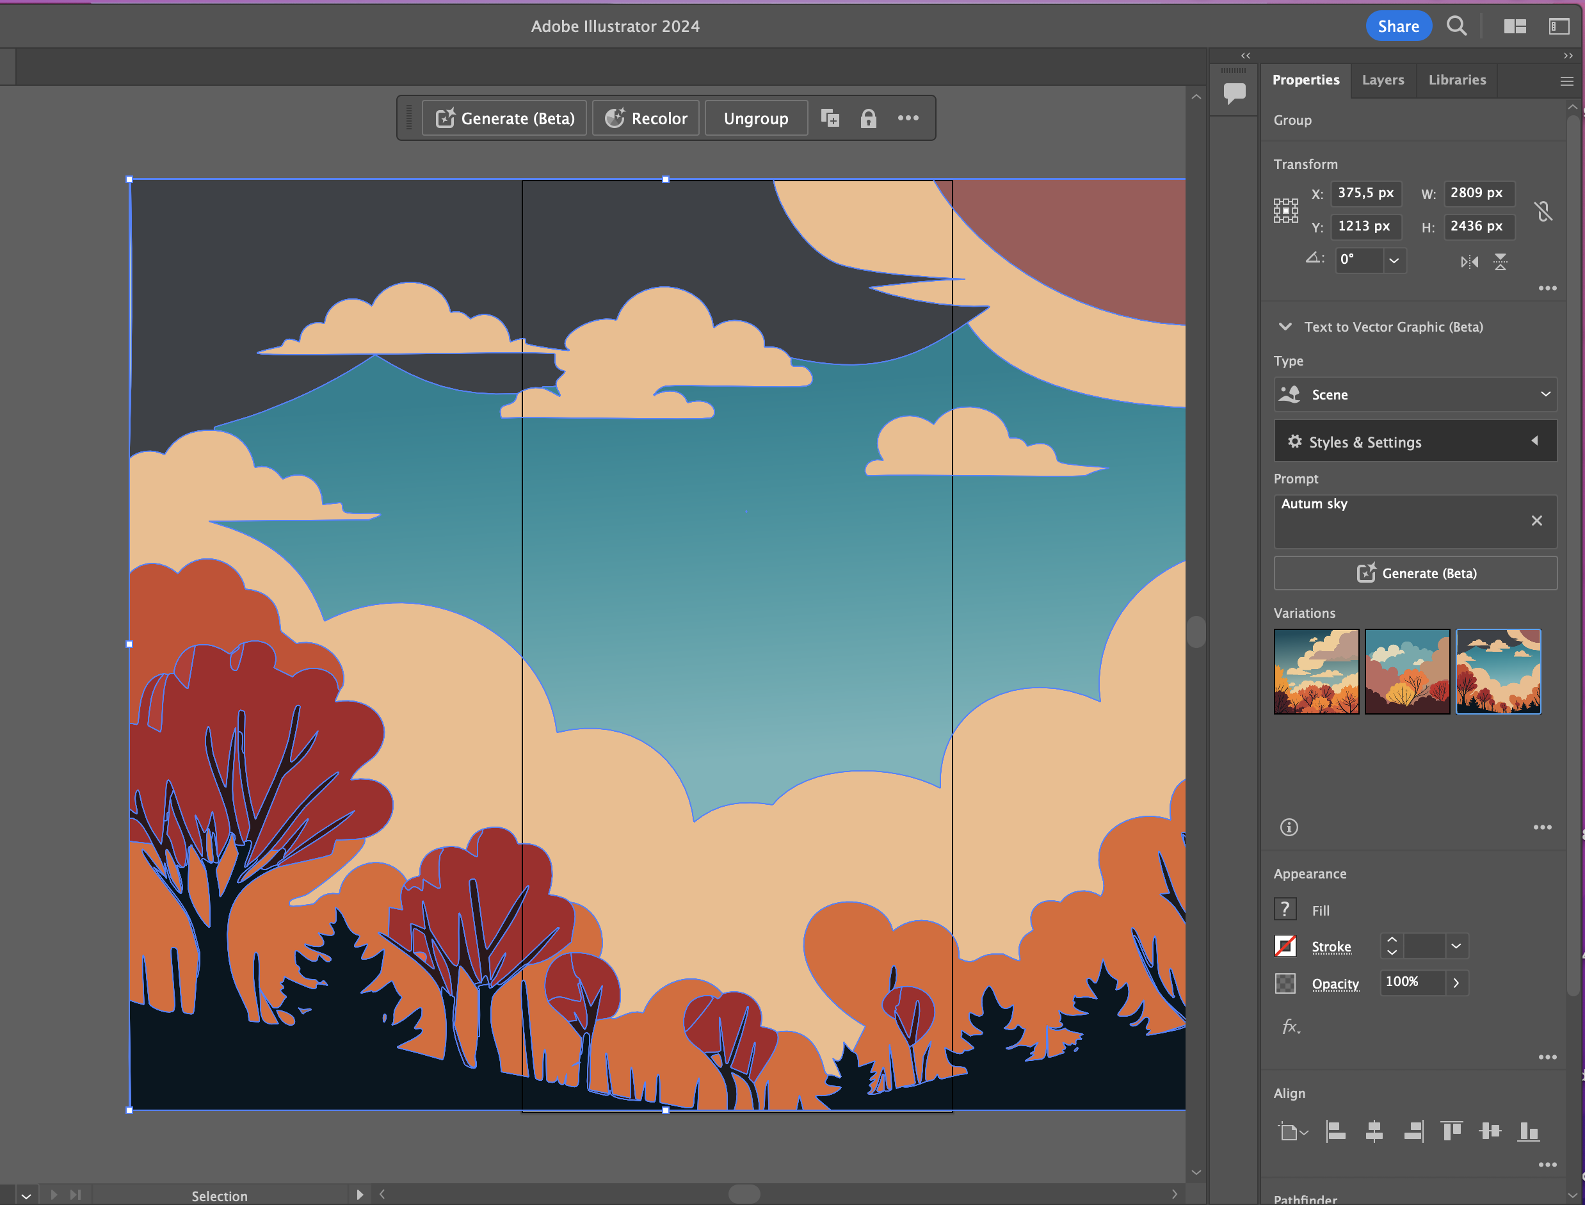The width and height of the screenshot is (1585, 1205).
Task: Toggle constrain width and height proportions
Action: tap(1543, 211)
